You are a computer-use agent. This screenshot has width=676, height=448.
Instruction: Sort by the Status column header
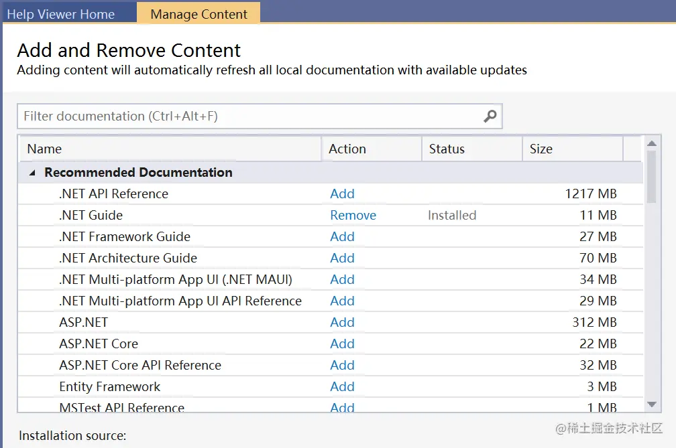click(x=471, y=149)
